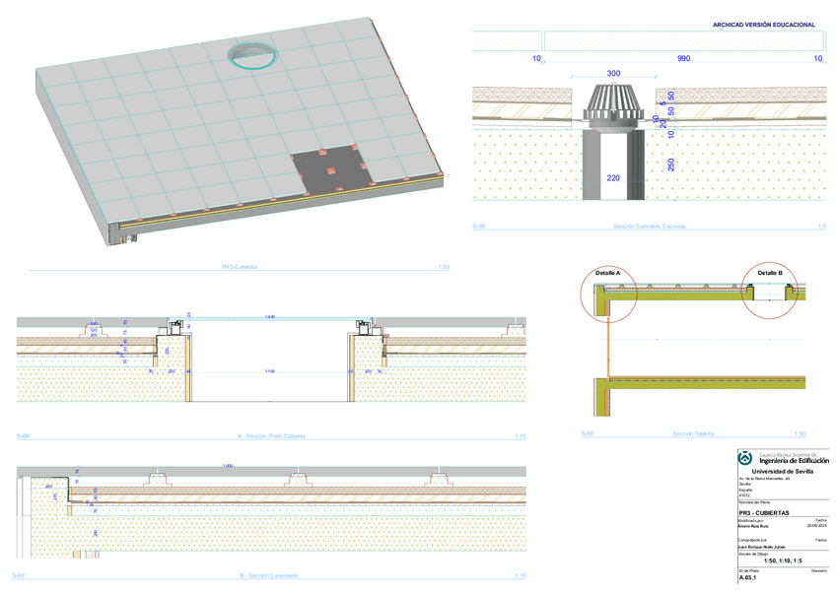Viewport: 836px width, 591px height.
Task: Click the Sección Sumidero Cazoleta title
Action: coord(649,226)
